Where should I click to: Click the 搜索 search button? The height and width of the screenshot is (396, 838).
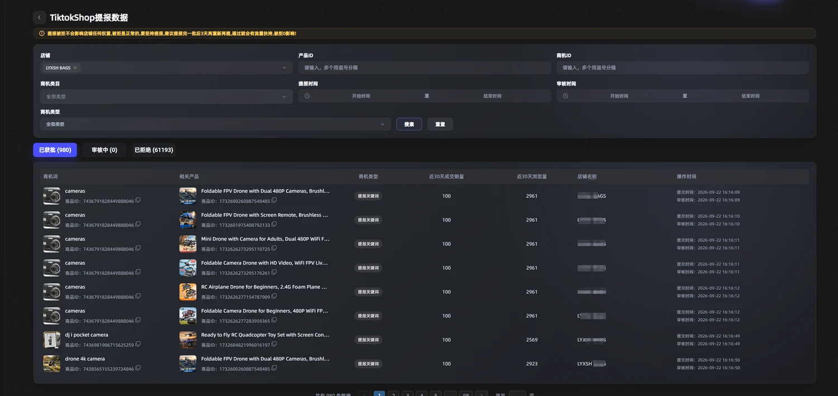(409, 124)
